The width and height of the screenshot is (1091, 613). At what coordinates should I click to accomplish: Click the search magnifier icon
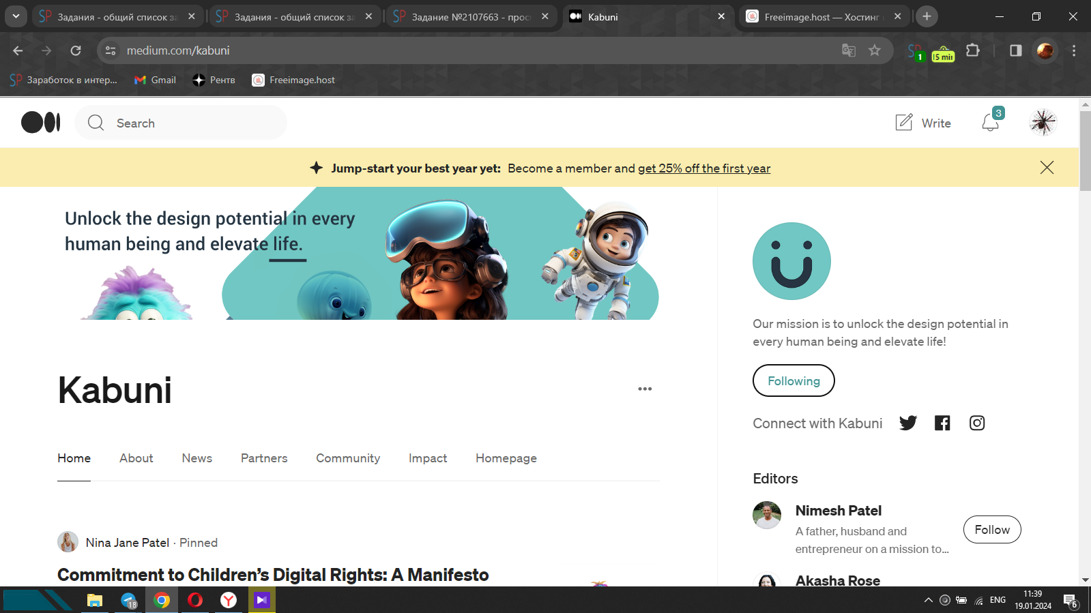pos(96,123)
